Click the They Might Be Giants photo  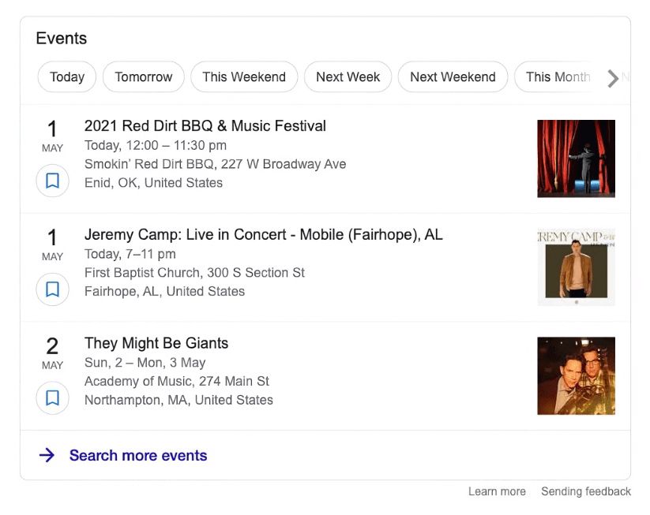[576, 375]
